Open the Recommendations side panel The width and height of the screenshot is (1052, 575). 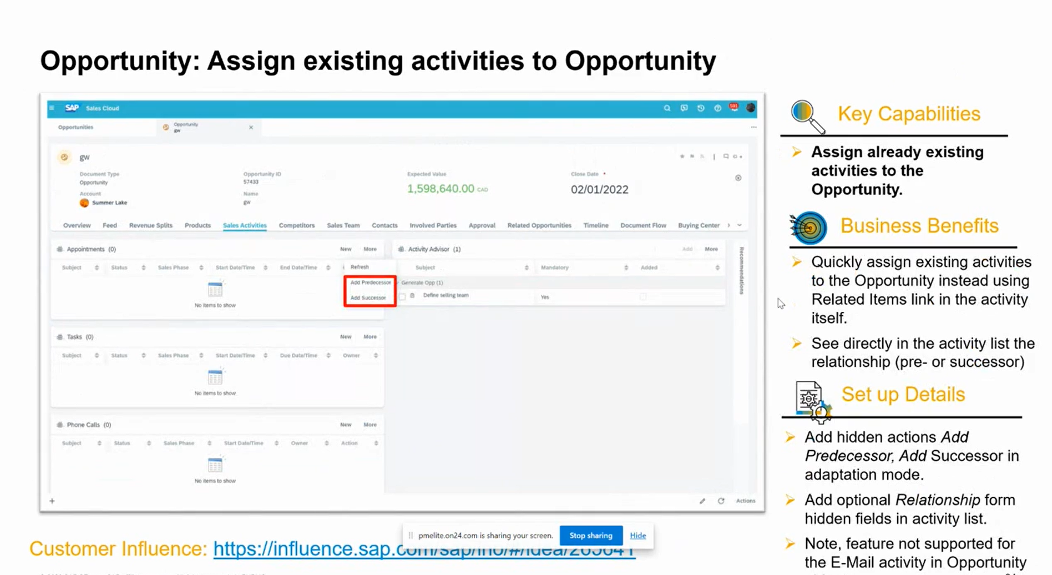[x=741, y=270]
